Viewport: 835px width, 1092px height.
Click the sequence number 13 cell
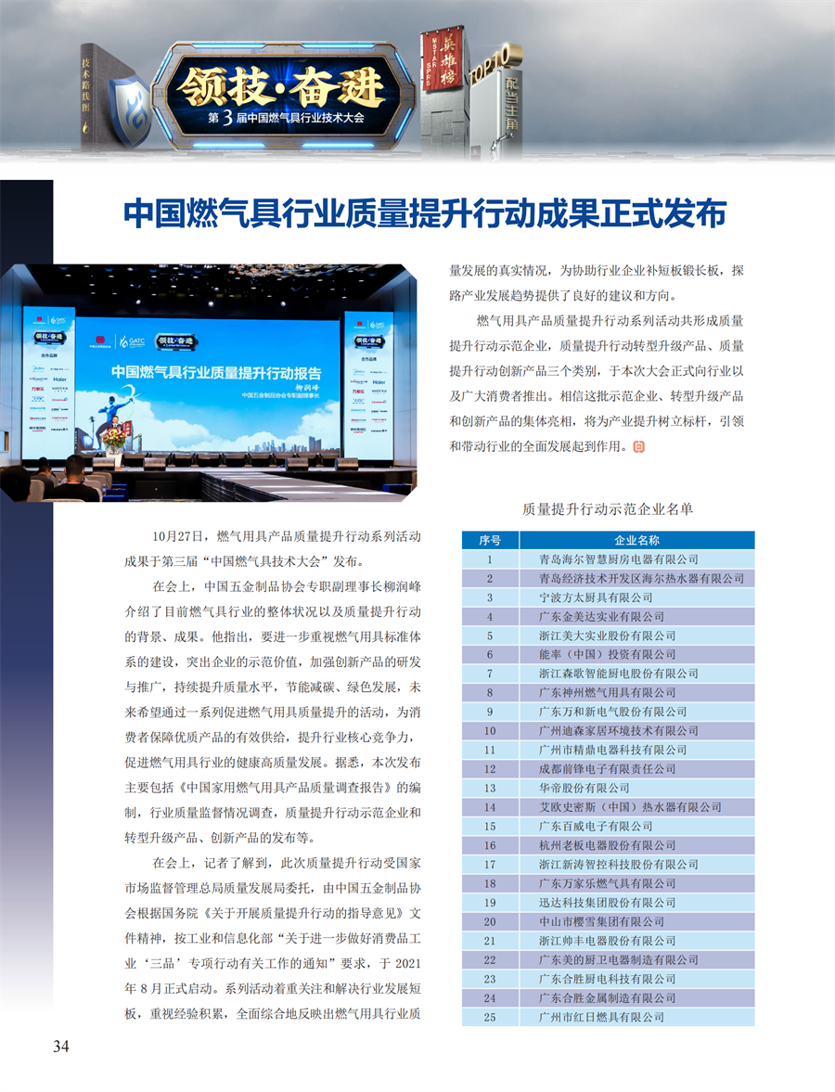pyautogui.click(x=490, y=789)
